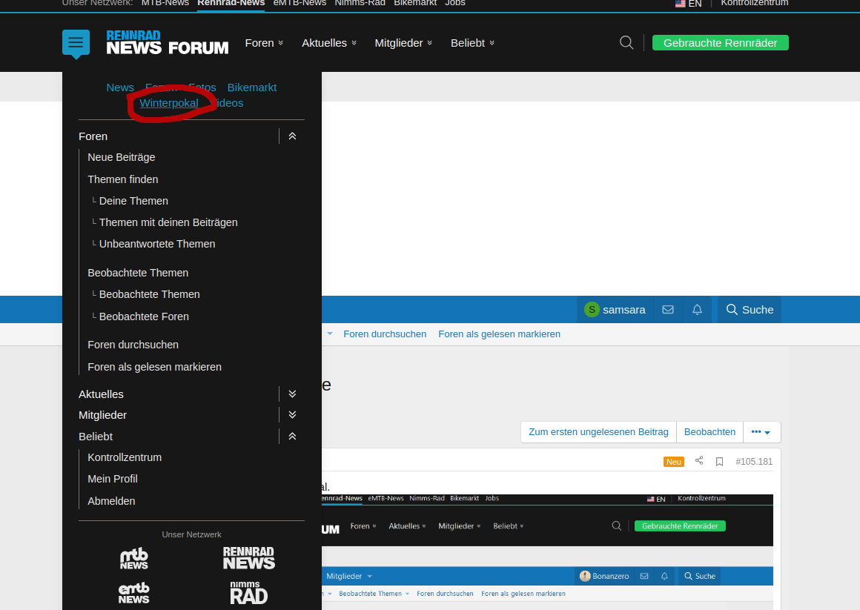Bookmark the post using bookmark icon
Image resolution: width=860 pixels, height=610 pixels.
click(719, 462)
